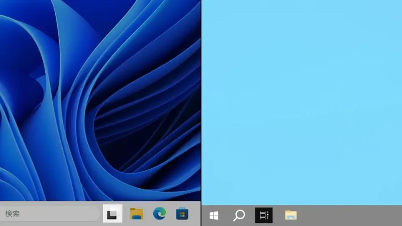Click the Windows 10 Start button

214,215
